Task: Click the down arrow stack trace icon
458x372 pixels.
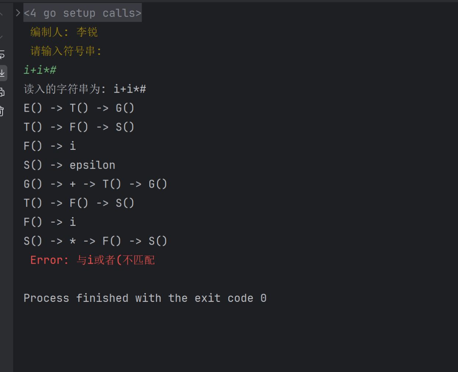Action: (x=2, y=36)
